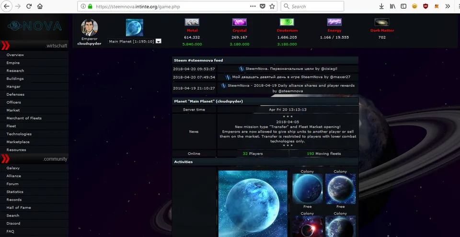Open Empire in the sidebar
The width and height of the screenshot is (460, 237).
click(x=13, y=63)
